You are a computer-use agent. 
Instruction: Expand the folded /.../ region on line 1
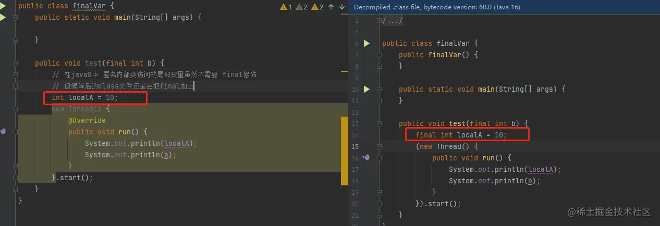tap(379, 21)
